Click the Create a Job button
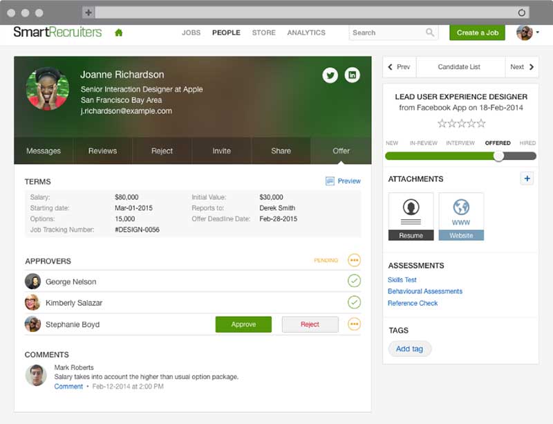This screenshot has width=553, height=424. tap(477, 33)
